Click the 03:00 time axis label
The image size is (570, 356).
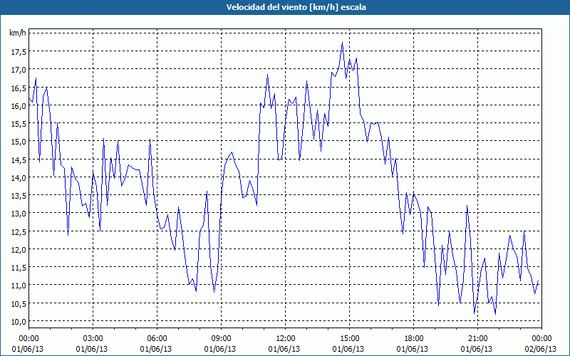pos(93,339)
